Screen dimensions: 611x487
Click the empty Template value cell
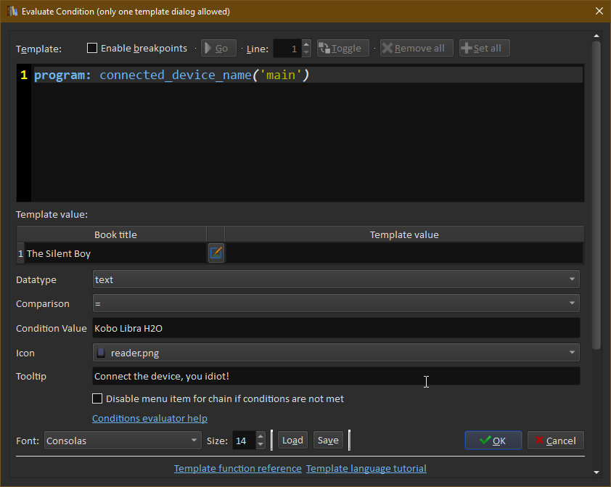[x=404, y=253]
